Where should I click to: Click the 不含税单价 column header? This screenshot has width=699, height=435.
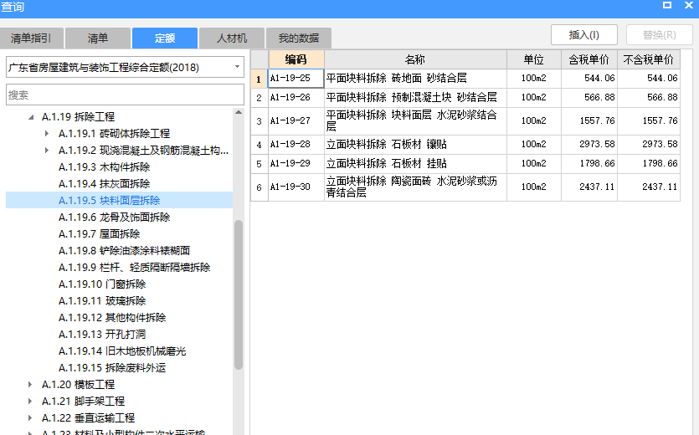[649, 59]
